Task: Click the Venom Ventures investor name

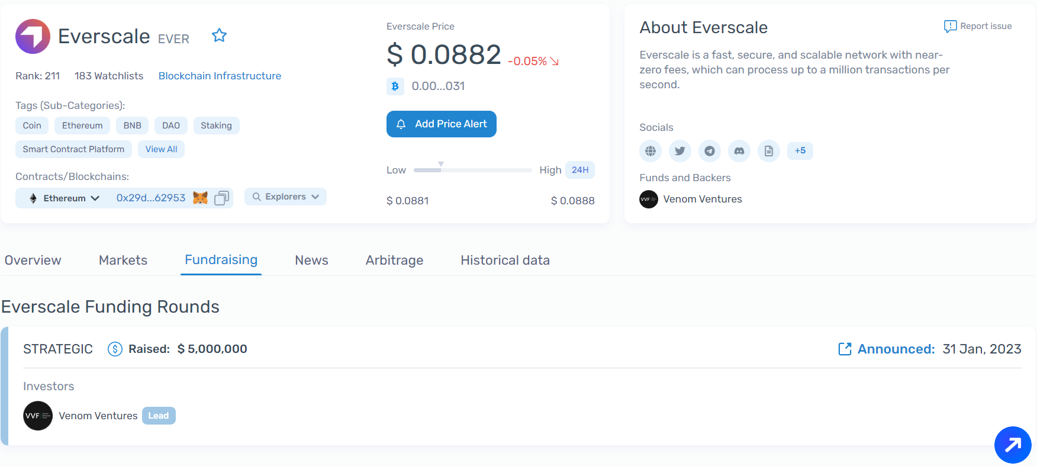Action: pyautogui.click(x=98, y=416)
